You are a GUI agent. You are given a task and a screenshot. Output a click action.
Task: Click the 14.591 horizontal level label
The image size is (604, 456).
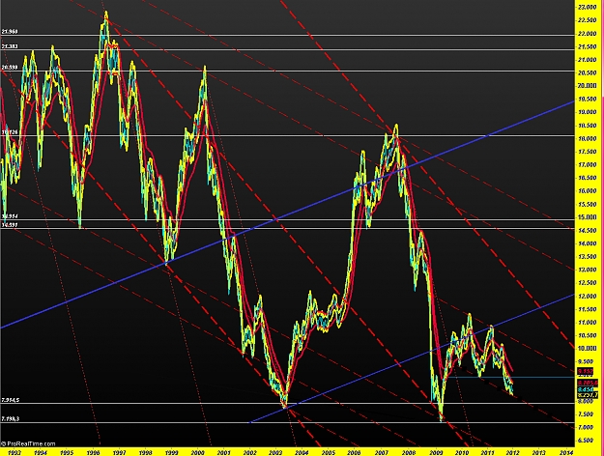10,224
